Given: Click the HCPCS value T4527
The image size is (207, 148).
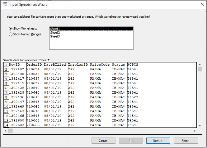Looking at the screenshot, I should (133, 97).
